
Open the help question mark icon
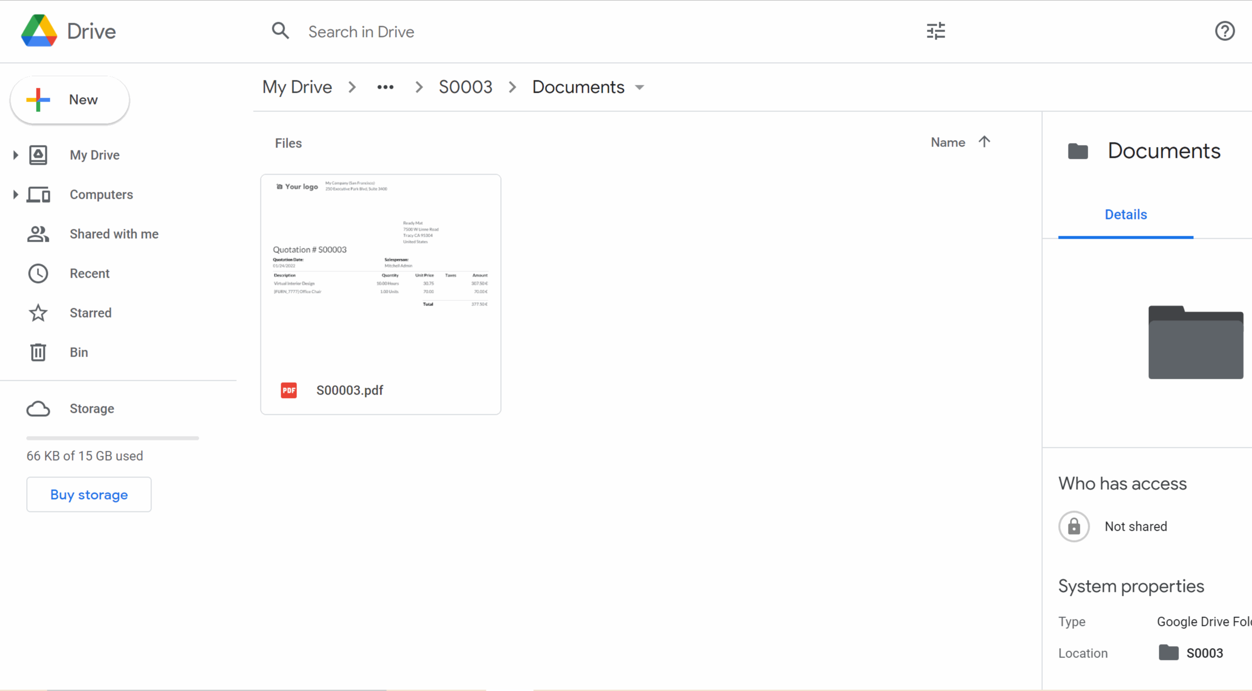click(1224, 31)
